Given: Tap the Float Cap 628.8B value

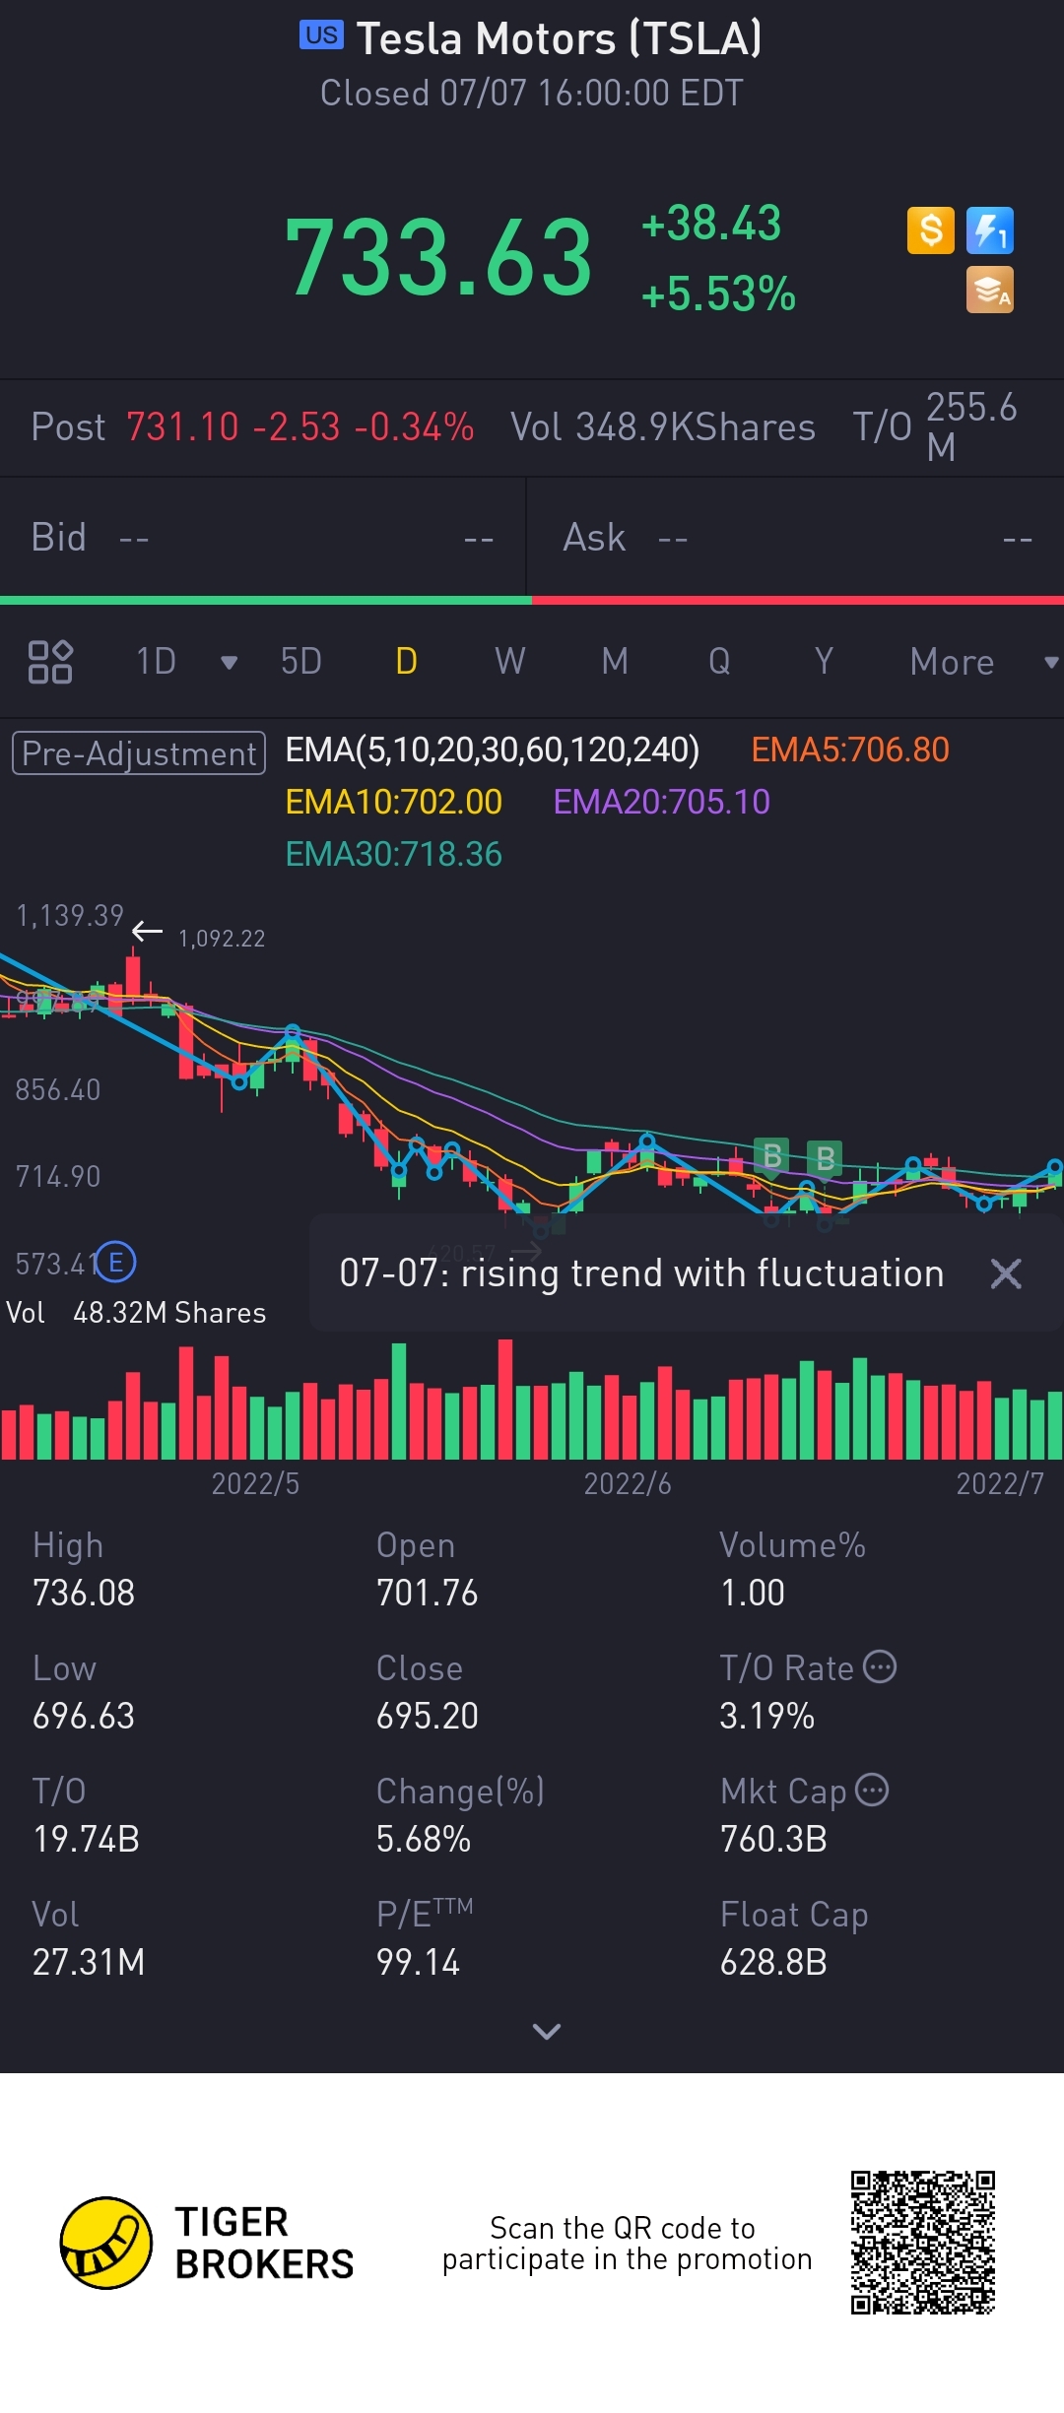Looking at the screenshot, I should pyautogui.click(x=773, y=1963).
